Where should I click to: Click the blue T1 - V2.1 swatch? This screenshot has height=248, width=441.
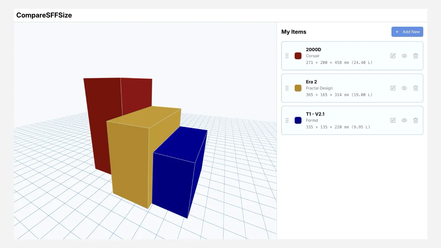coord(298,120)
